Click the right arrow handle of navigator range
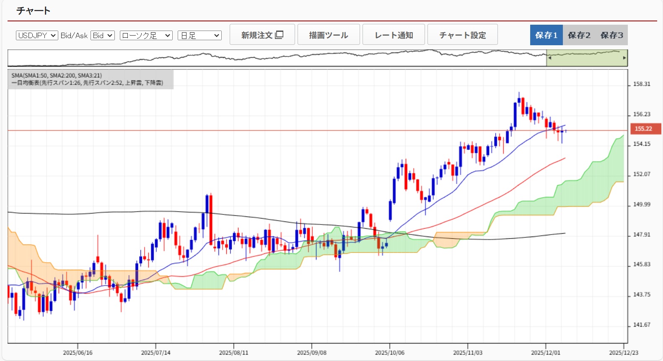663x361 pixels. (624, 58)
